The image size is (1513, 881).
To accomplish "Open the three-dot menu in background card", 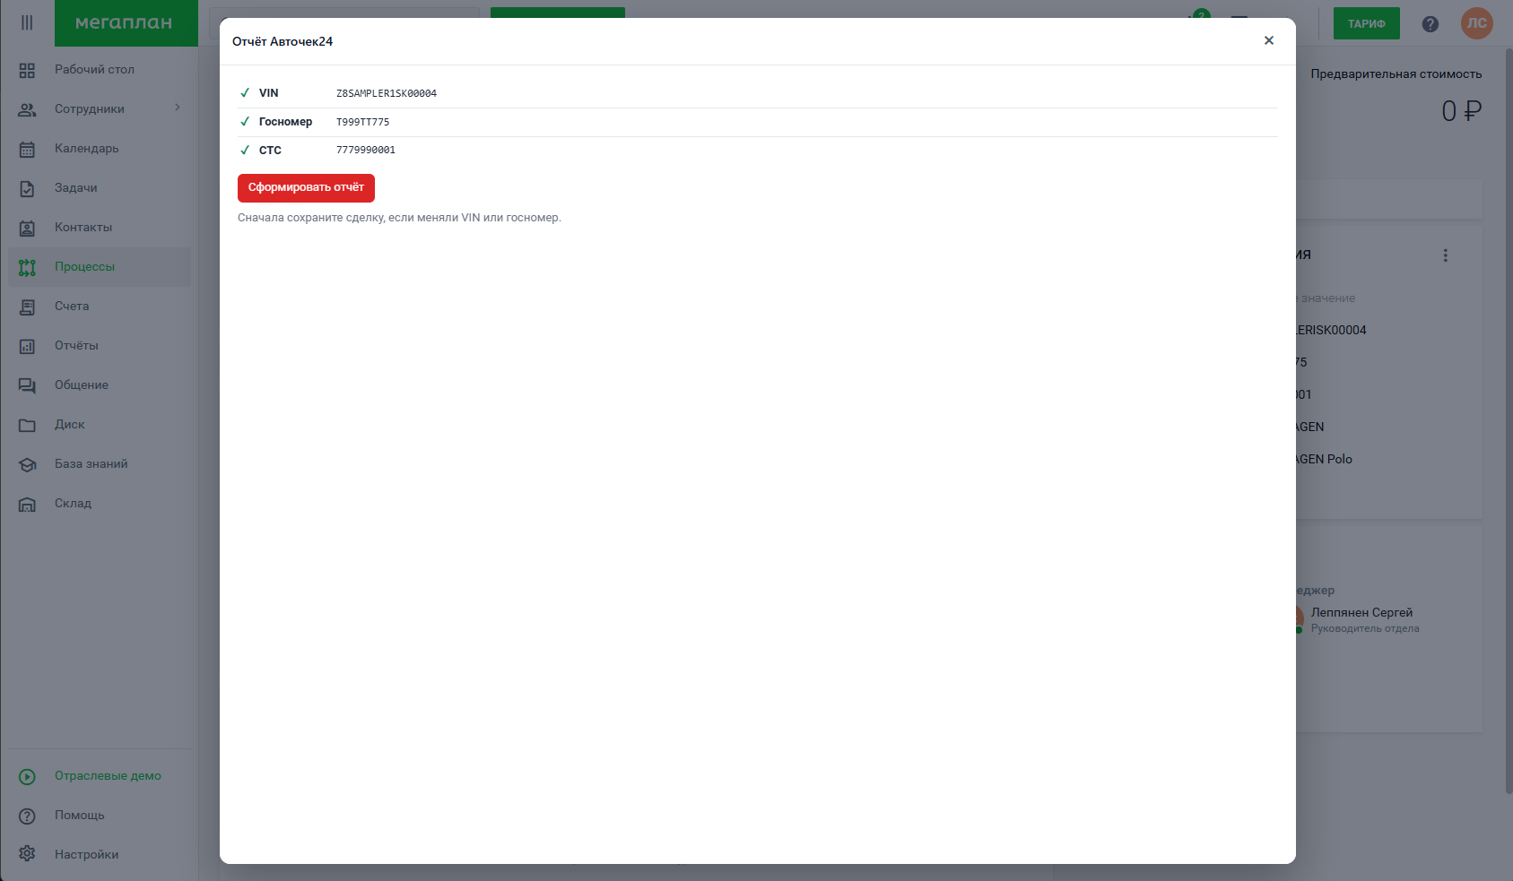I will [1446, 255].
